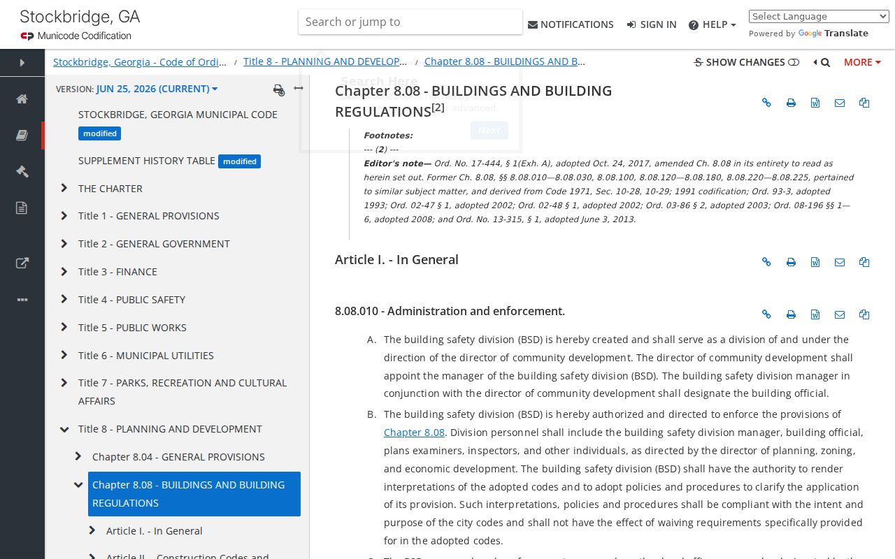The width and height of the screenshot is (895, 559).
Task: Click NOTIFICATIONS in the header
Action: tap(571, 24)
